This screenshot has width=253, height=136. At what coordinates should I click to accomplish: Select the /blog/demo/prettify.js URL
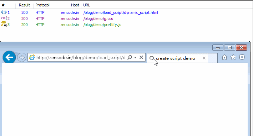pyautogui.click(x=102, y=25)
